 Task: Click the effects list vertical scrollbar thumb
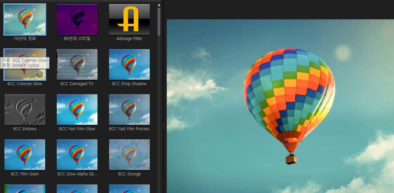click(x=159, y=22)
